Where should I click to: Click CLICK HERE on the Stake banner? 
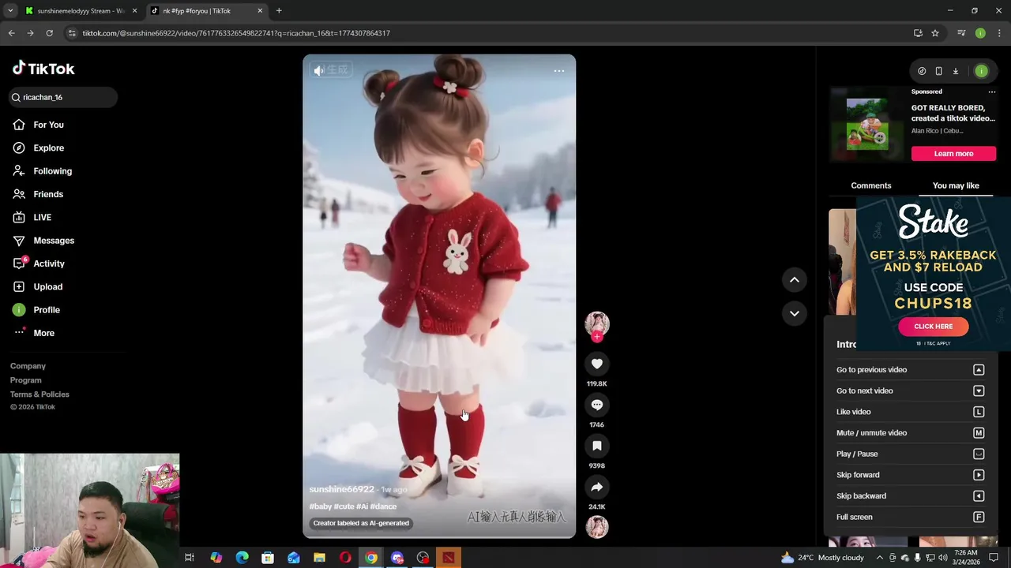[x=933, y=327]
